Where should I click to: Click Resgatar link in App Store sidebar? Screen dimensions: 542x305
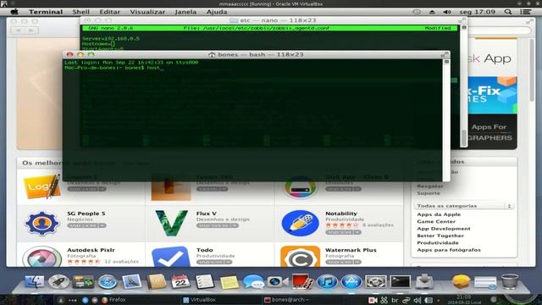tap(429, 186)
